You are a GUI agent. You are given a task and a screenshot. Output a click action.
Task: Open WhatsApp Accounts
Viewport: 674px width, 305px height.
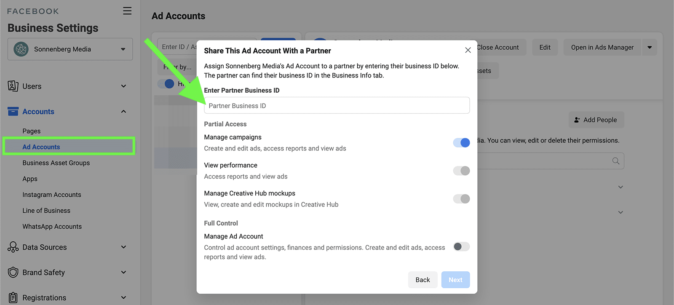pyautogui.click(x=52, y=226)
